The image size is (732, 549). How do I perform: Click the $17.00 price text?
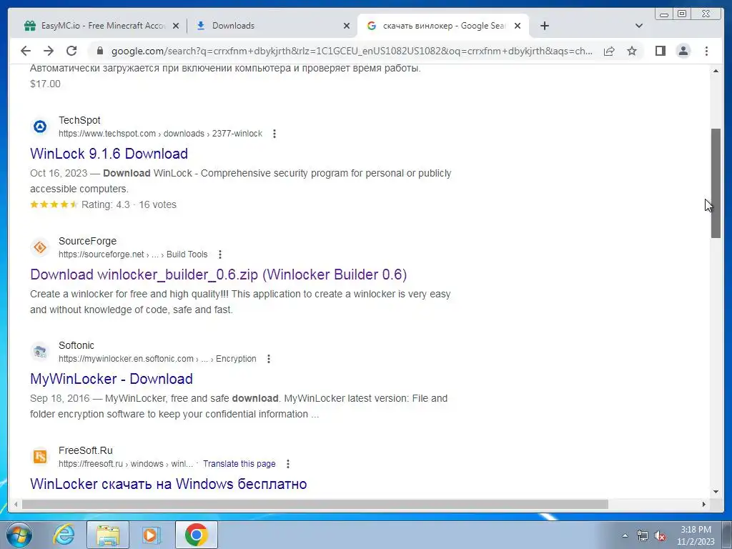click(45, 84)
